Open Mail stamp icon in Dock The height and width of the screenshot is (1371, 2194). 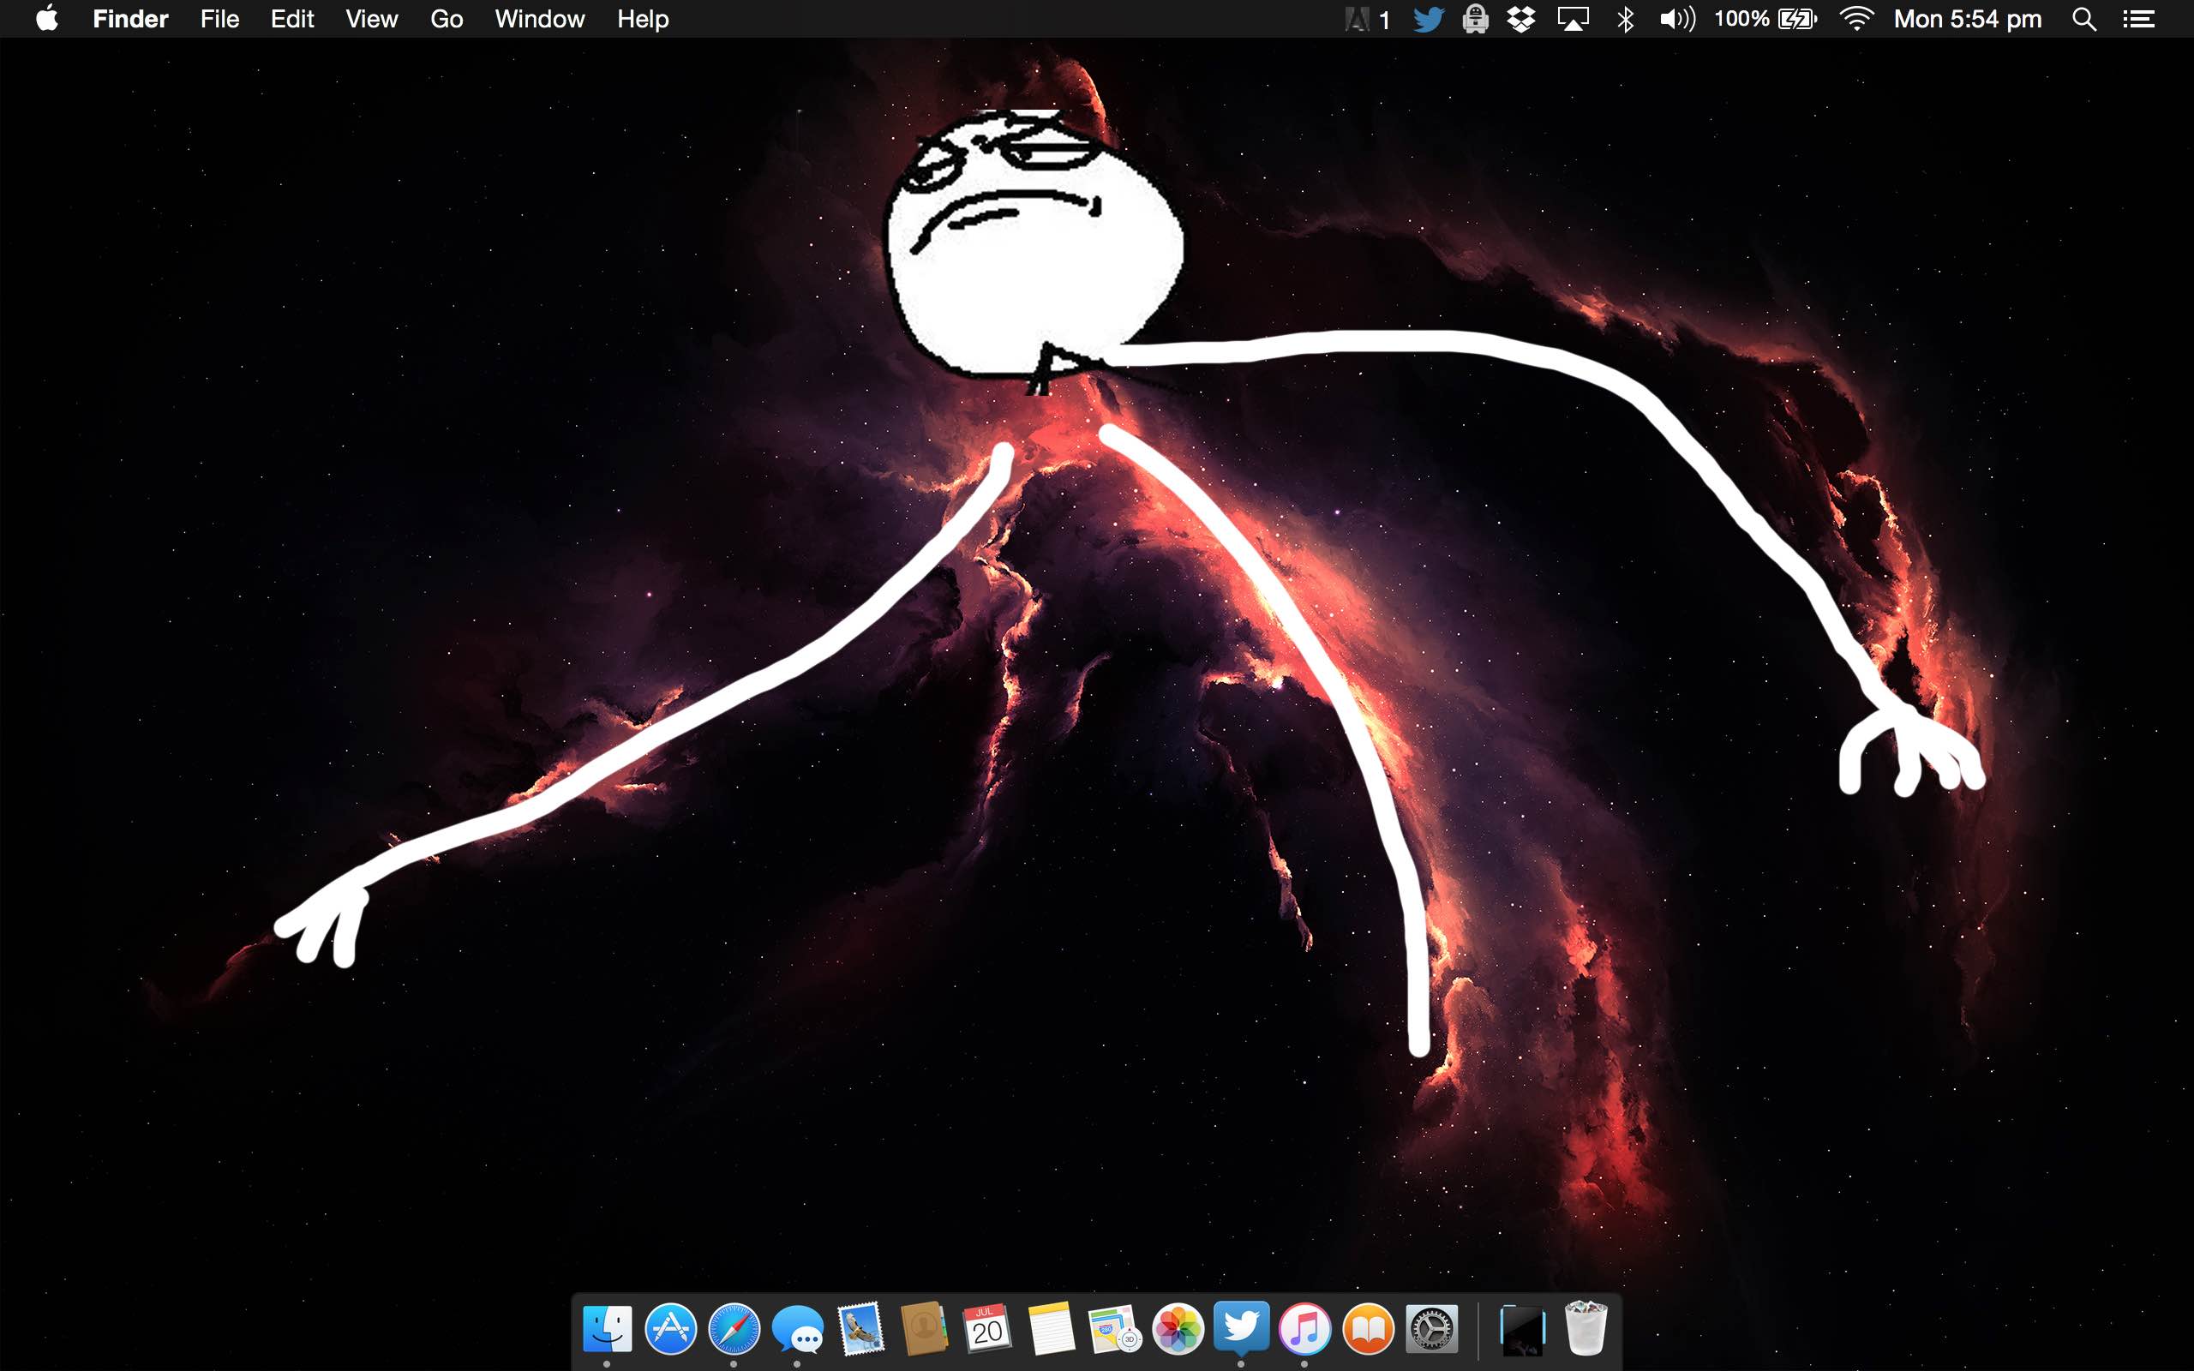coord(860,1329)
